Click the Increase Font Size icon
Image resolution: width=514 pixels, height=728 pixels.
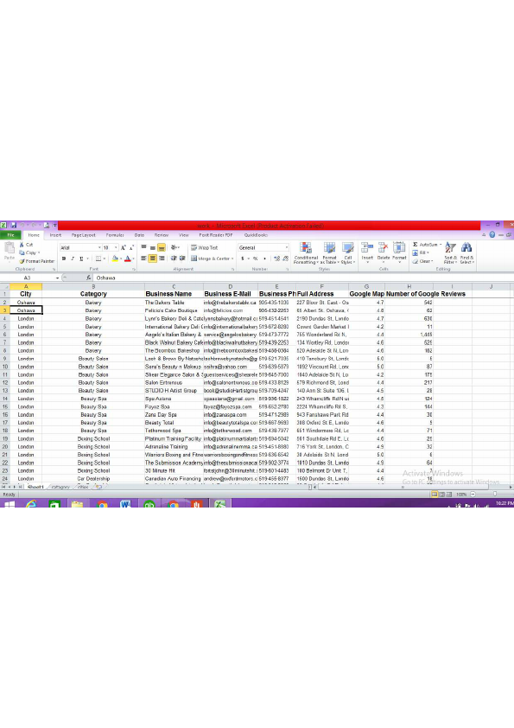pyautogui.click(x=124, y=247)
